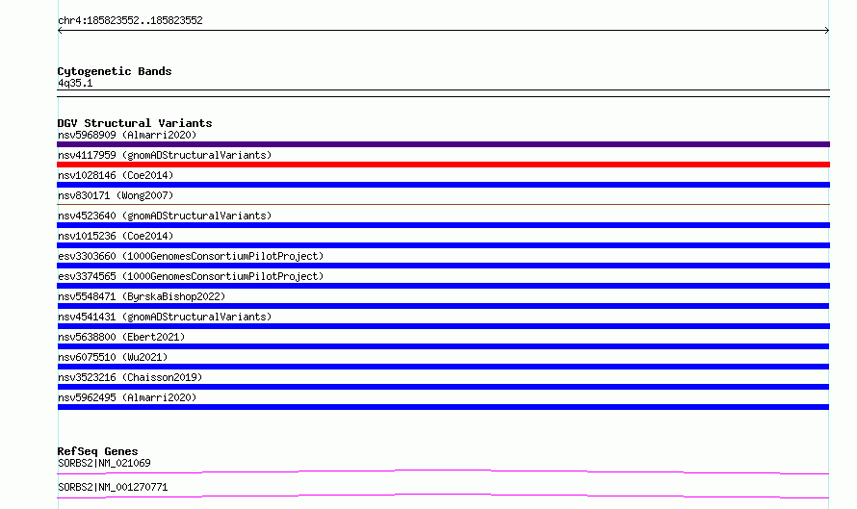
Task: Click the blue bar under nsv4523640
Action: point(443,225)
